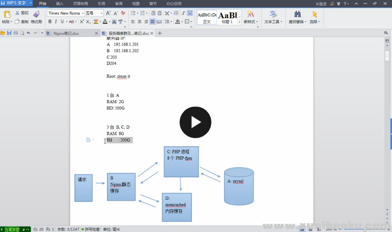Click the Find and Replace binoculars icon
Screen dimensions: 392x232
coord(297,14)
